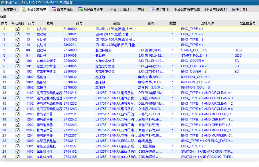Uncheck the checkbox in row 5 启动杆
Screen dimensions: 259x167
point(17,50)
